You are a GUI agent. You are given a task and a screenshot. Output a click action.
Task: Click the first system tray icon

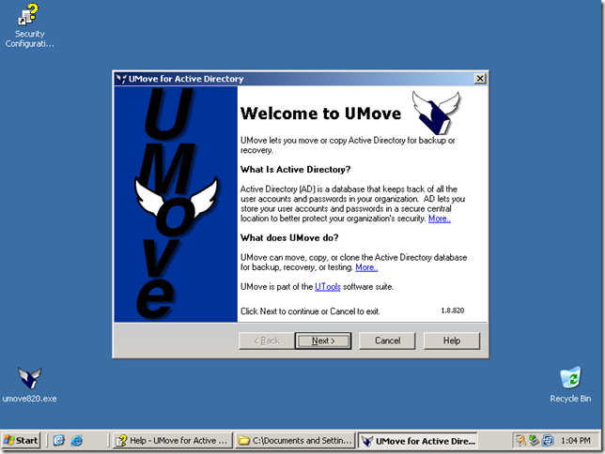pyautogui.click(x=520, y=440)
